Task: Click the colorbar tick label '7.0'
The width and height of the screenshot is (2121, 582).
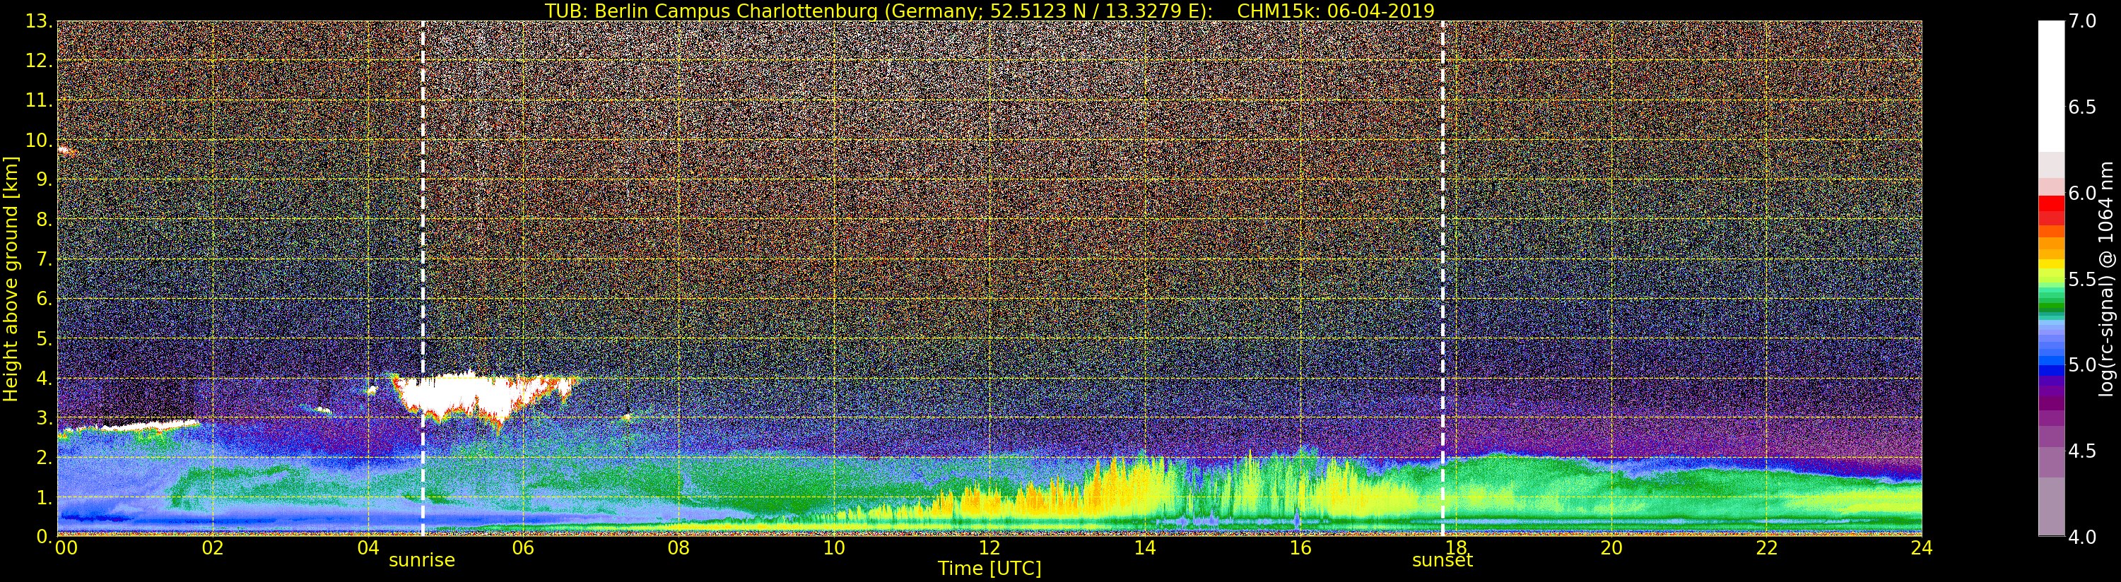Action: pos(2082,21)
